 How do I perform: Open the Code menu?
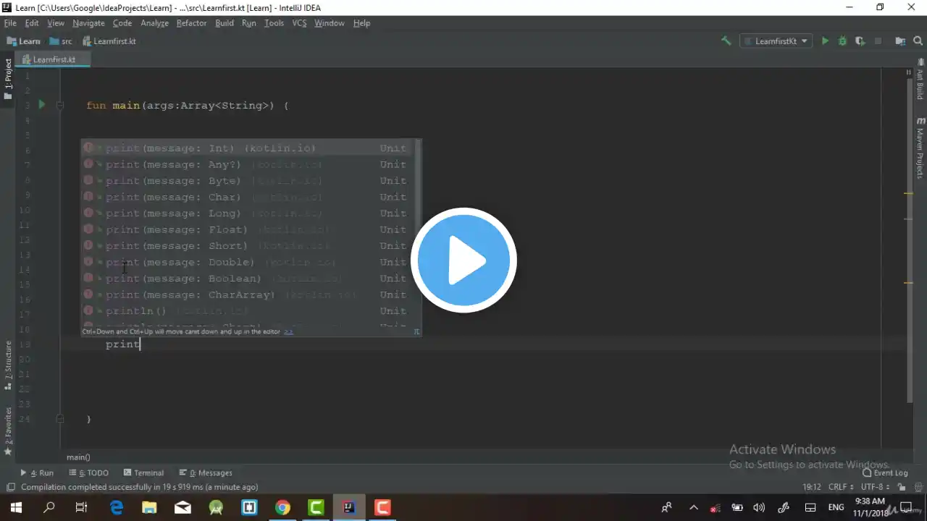click(x=122, y=23)
